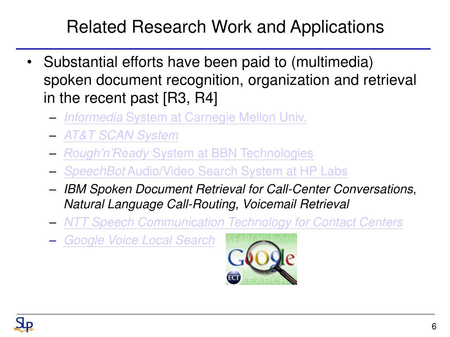This screenshot has height=337, width=450.
Task: Open the Informedia System at Carnegie Mellon link
Action: click(x=185, y=118)
